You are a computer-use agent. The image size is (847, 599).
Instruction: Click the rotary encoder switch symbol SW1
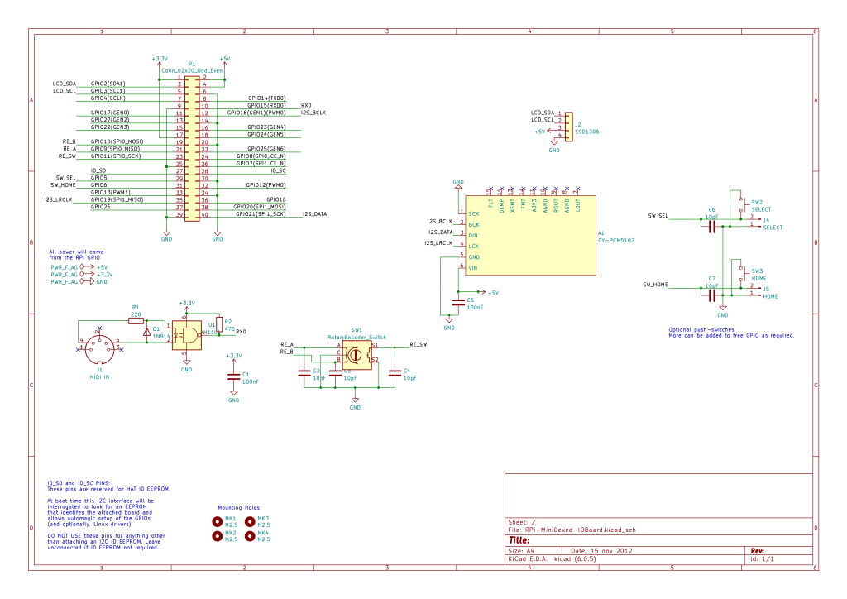(357, 355)
